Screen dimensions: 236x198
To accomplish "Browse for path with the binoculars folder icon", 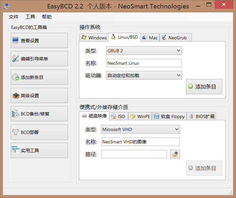I will point(175,154).
